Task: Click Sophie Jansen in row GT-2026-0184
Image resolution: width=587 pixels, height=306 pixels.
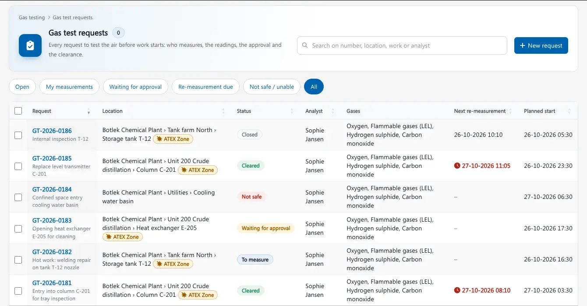Action: click(x=315, y=197)
